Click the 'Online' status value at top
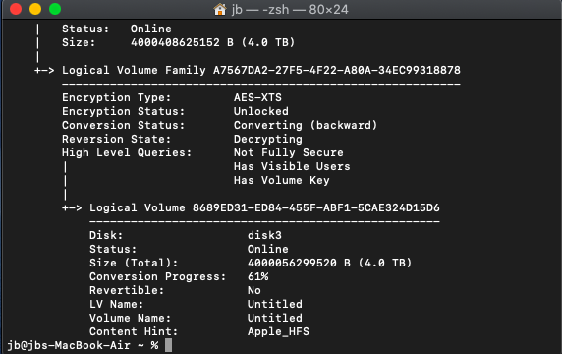The image size is (562, 354). [151, 29]
